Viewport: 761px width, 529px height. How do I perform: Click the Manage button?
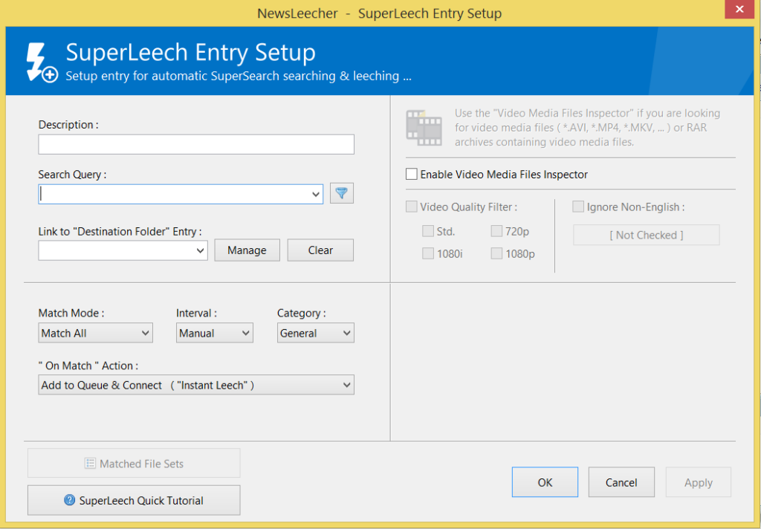(247, 250)
